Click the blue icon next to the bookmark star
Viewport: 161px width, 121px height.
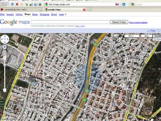pyautogui.click(x=124, y=4)
